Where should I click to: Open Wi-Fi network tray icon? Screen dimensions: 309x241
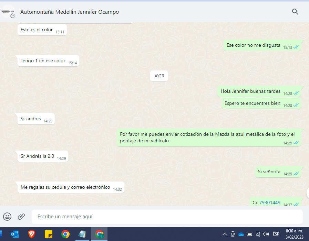point(258,234)
